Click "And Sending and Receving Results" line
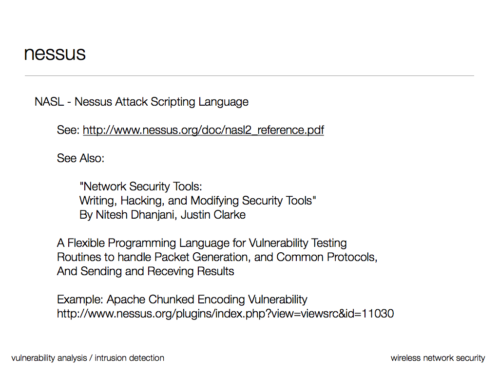 (x=145, y=271)
